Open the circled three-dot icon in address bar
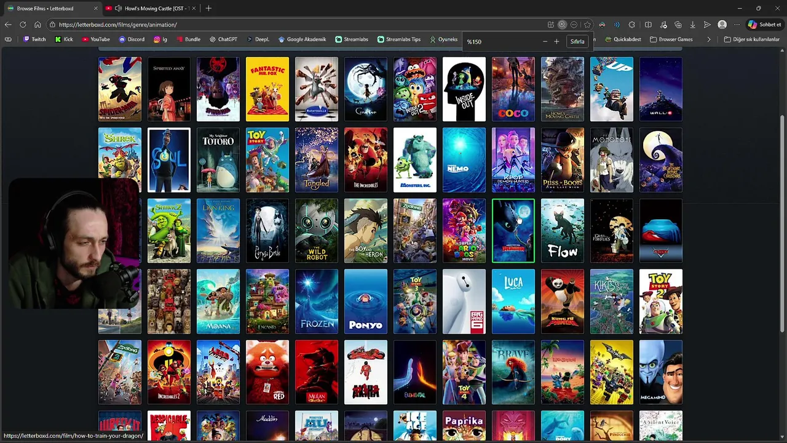787x443 pixels. (x=574, y=25)
